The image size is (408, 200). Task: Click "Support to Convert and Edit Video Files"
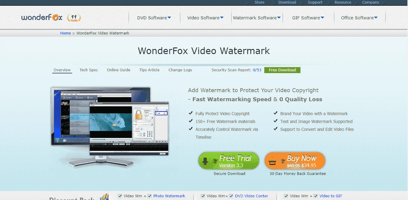(x=317, y=129)
